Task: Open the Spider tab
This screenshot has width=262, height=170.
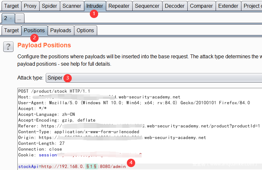Action: (x=49, y=6)
